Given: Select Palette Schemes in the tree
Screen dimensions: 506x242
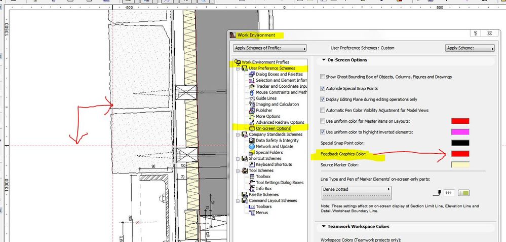Looking at the screenshot, I should [264, 195].
